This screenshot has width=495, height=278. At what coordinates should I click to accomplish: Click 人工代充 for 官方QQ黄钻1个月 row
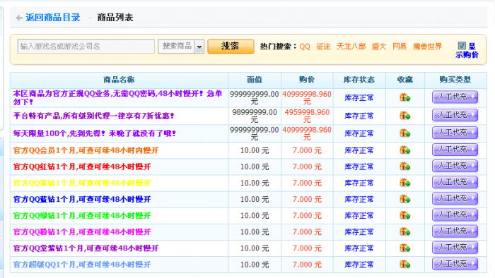click(x=455, y=183)
